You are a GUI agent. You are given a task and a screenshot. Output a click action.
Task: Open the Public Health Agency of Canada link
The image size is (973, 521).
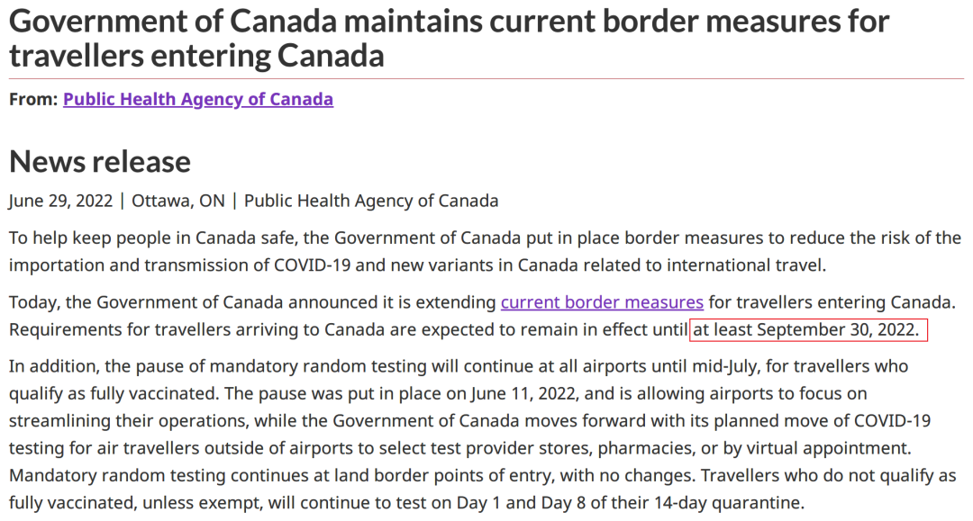pyautogui.click(x=197, y=99)
